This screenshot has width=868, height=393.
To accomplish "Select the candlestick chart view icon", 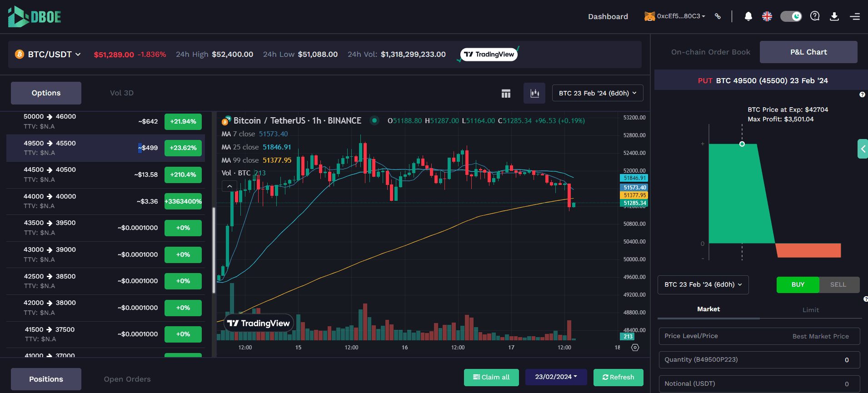I will pos(534,93).
